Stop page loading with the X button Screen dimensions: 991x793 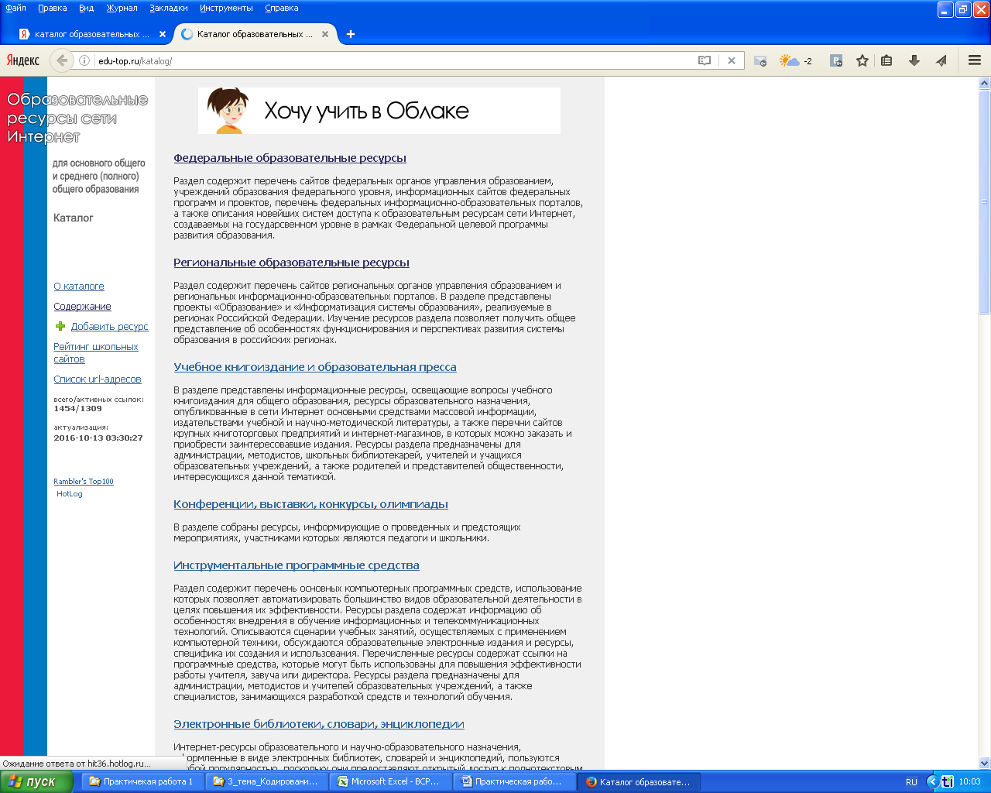[x=732, y=60]
